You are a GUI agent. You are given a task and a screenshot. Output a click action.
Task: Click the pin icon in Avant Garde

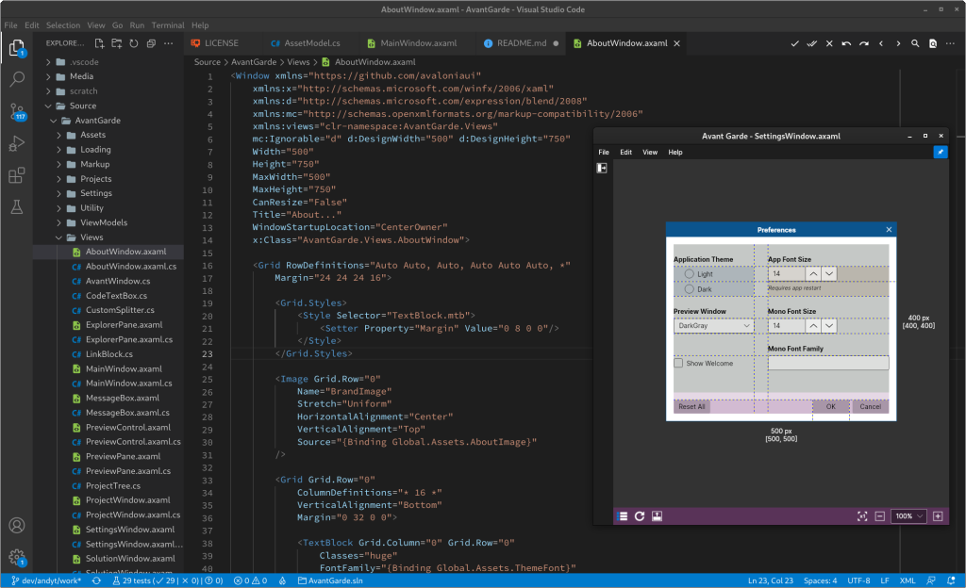coord(941,152)
